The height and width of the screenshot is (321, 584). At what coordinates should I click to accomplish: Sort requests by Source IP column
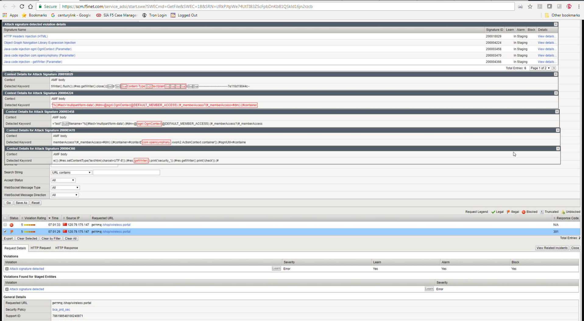[x=71, y=218]
